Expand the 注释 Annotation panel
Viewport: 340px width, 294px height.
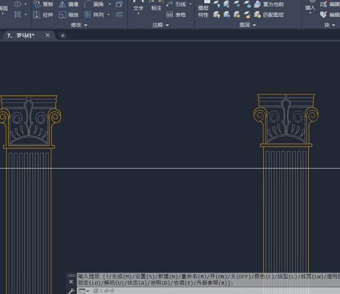tap(160, 25)
